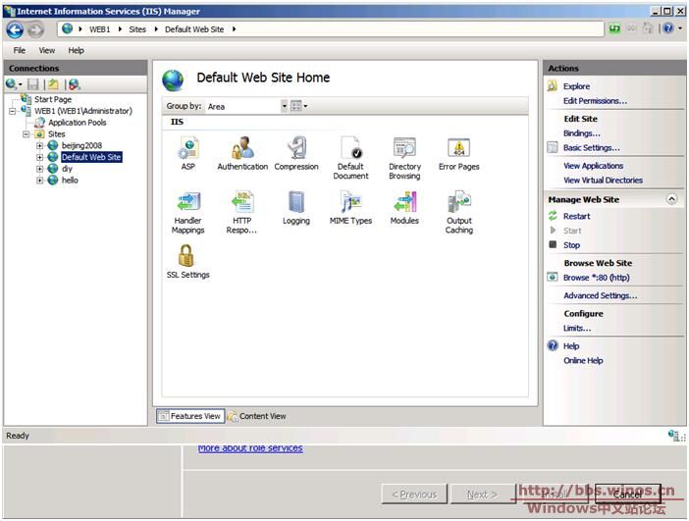Collapse the WEB1 server node
This screenshot has height=521, width=689.
pyautogui.click(x=13, y=111)
